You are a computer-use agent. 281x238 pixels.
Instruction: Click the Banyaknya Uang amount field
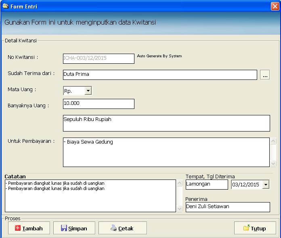click(x=99, y=104)
